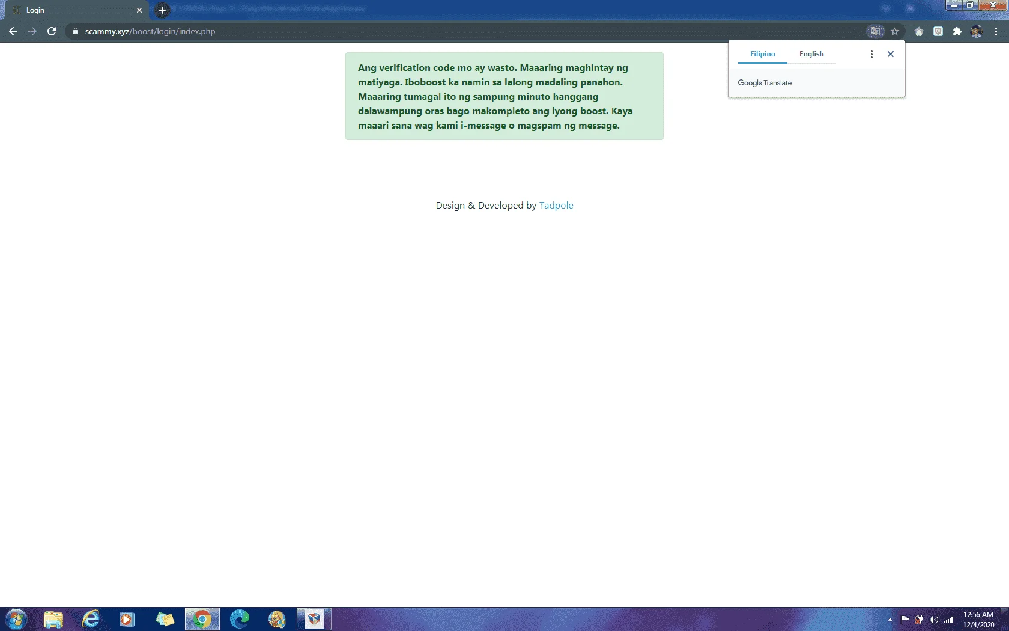Viewport: 1009px width, 631px height.
Task: Open the paint palette taskbar app
Action: click(x=277, y=619)
